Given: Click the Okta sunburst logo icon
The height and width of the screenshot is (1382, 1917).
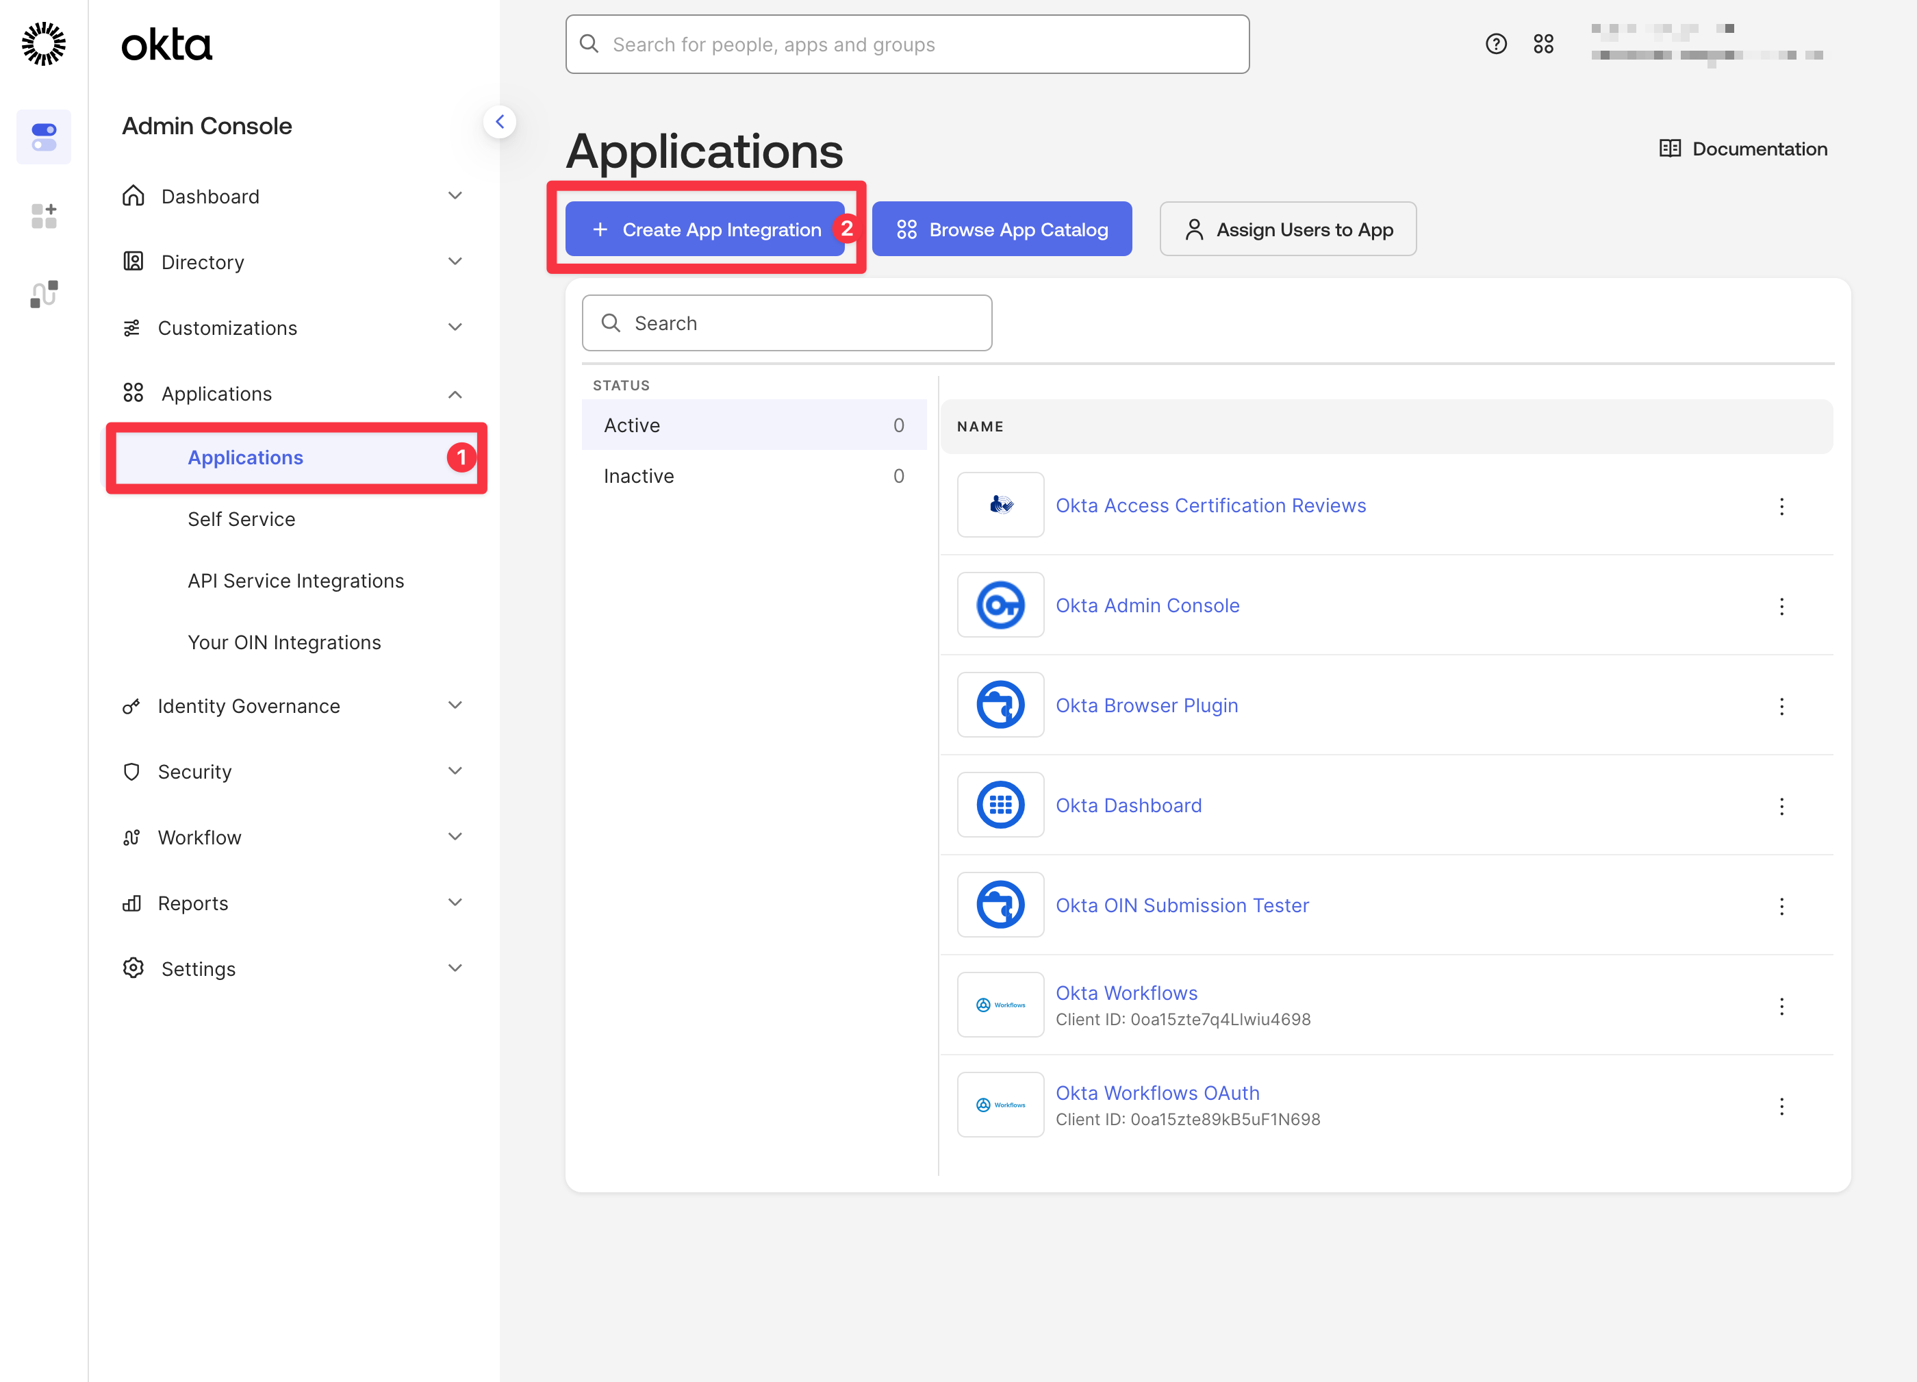Looking at the screenshot, I should (43, 44).
